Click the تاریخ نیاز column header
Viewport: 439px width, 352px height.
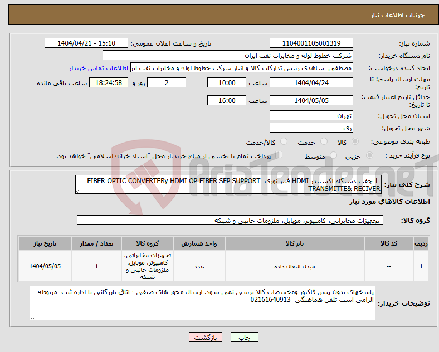click(x=45, y=243)
